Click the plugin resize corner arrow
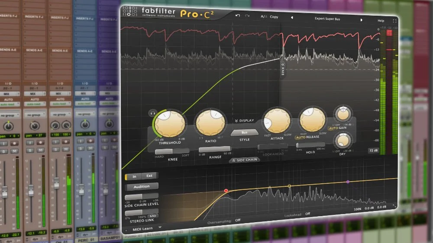433x243 pixels. (x=394, y=206)
